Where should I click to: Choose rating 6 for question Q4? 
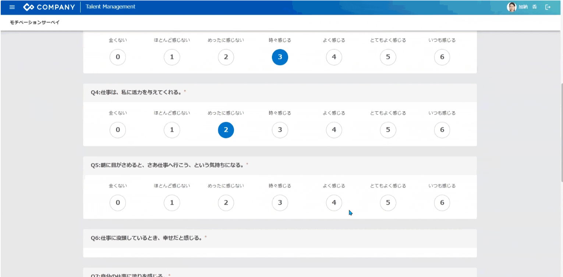pos(442,130)
